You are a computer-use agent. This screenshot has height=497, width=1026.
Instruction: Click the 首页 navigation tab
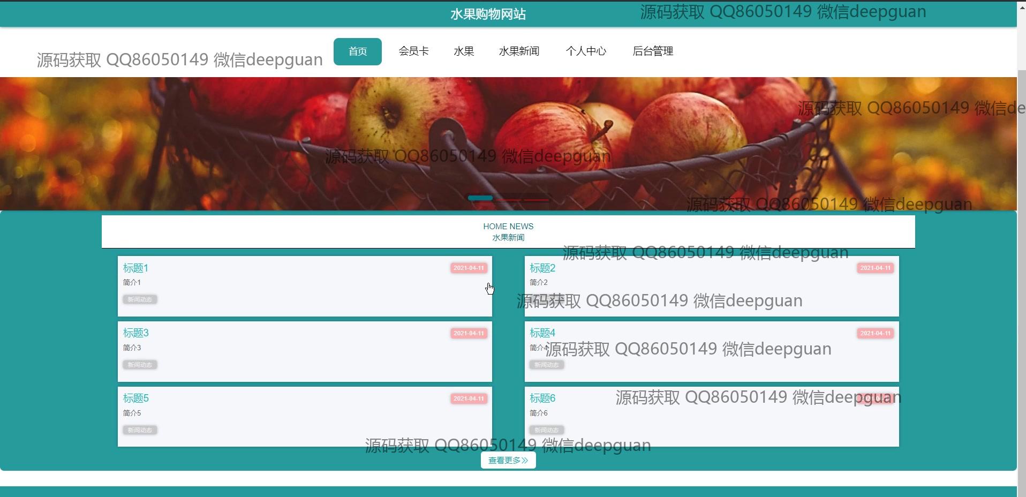point(357,51)
